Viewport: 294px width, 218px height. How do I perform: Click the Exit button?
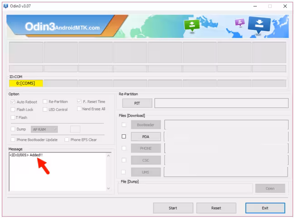(x=265, y=208)
